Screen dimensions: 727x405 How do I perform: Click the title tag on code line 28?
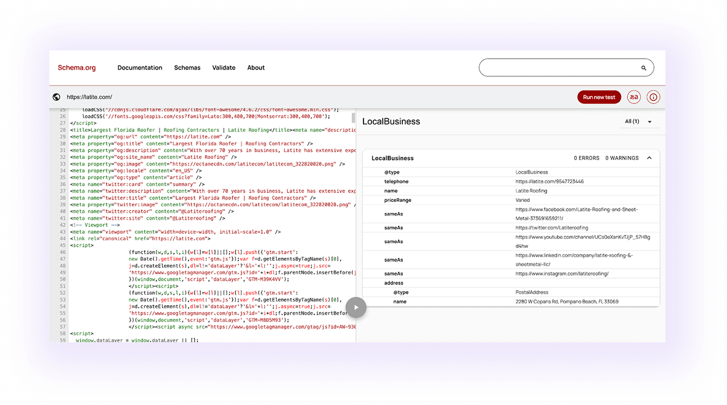click(181, 130)
